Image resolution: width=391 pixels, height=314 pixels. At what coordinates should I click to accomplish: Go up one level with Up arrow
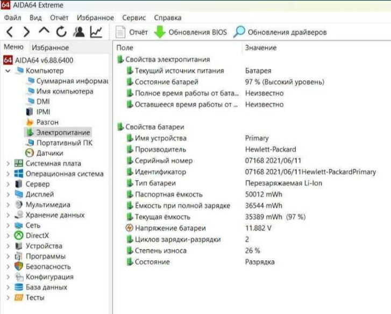(44, 31)
